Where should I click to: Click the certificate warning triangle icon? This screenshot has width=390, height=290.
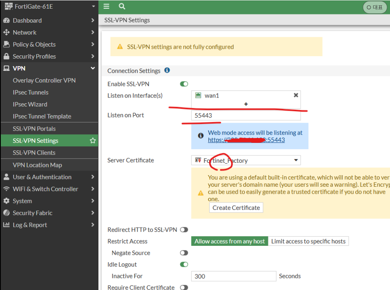tap(201, 193)
